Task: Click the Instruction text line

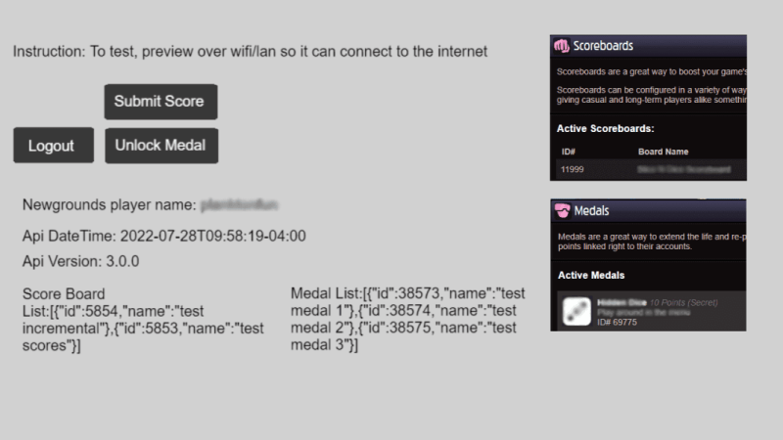Action: tap(251, 52)
